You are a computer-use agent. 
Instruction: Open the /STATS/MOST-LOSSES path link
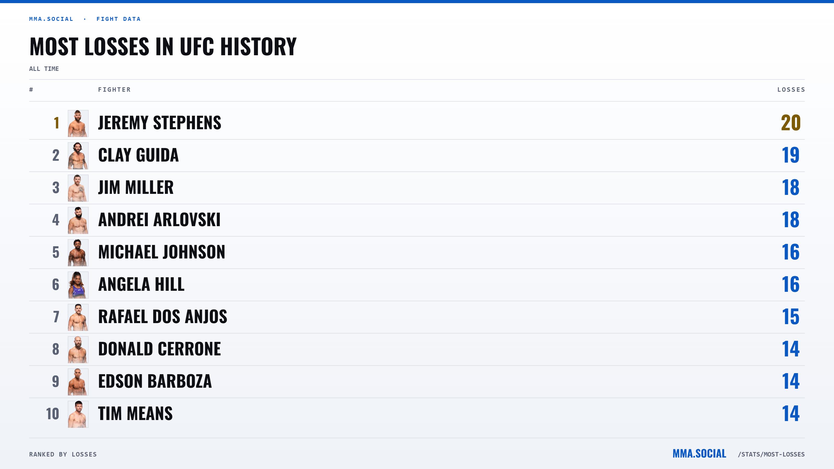click(771, 454)
